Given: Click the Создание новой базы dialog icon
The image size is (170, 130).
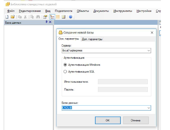Looking at the screenshot, I should 61,32.
